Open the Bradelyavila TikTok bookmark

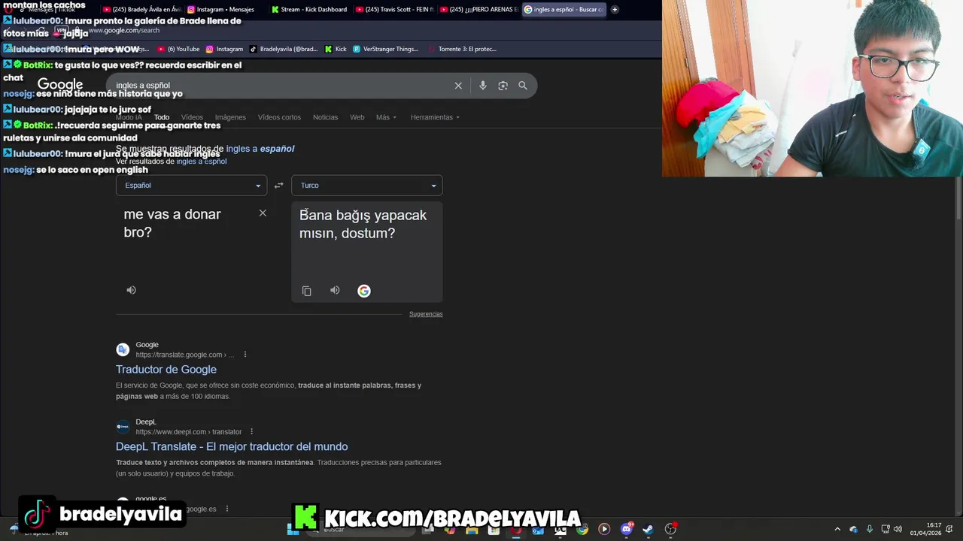284,49
